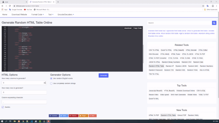219x123 pixels.
Task: Open Google Translate bookmark
Action: (16, 10)
